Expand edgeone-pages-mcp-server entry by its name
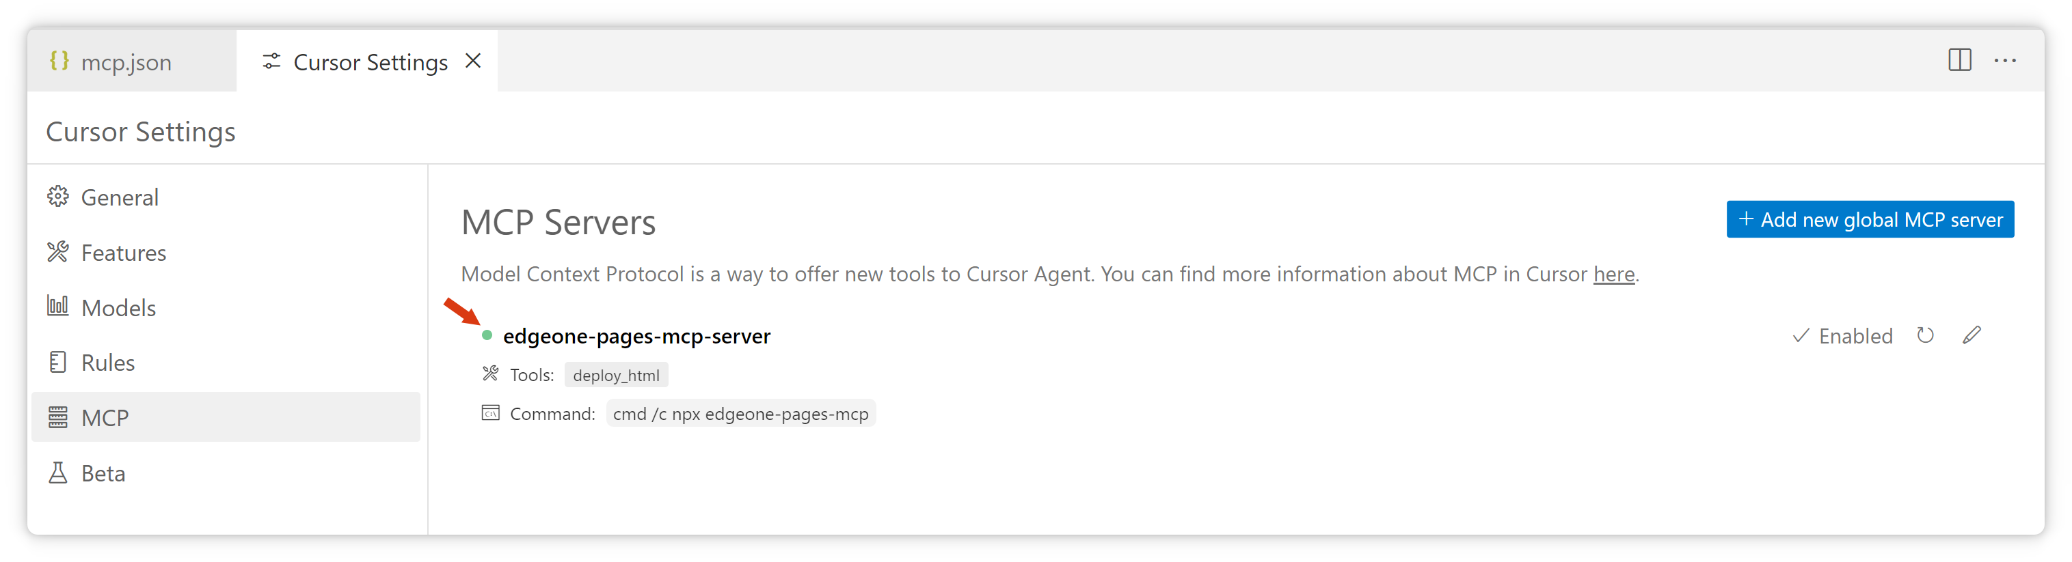2072x562 pixels. coord(636,336)
